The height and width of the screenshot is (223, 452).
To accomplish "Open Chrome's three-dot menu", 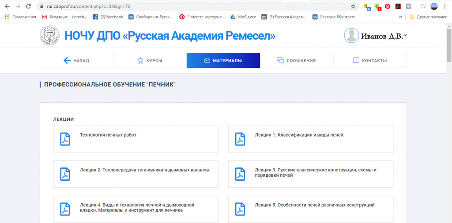I will click(445, 6).
